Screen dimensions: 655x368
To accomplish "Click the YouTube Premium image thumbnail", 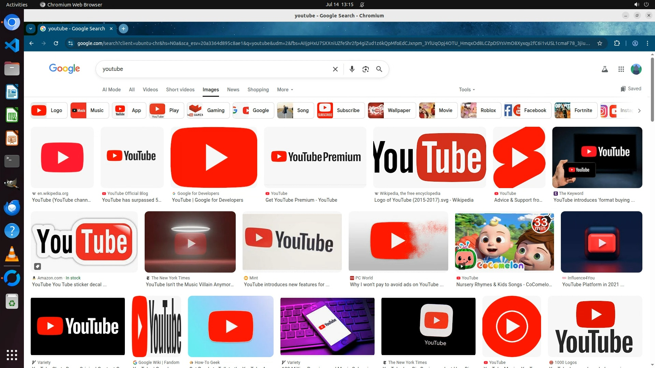I will pos(315,157).
